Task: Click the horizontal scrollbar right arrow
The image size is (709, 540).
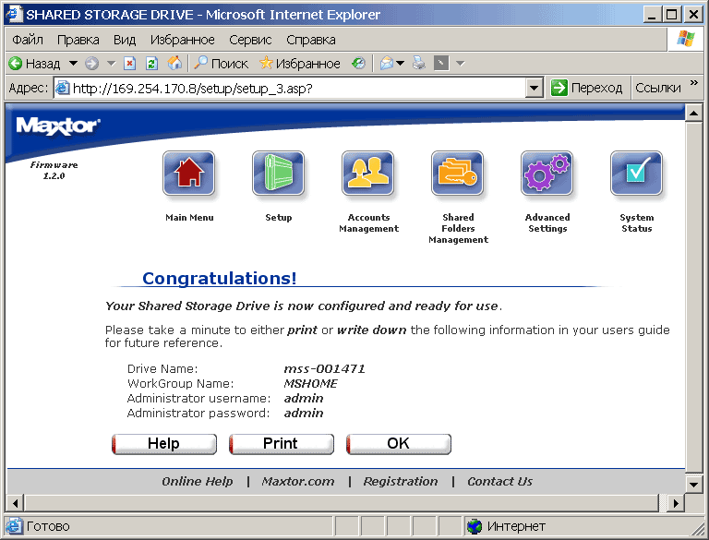Action: point(676,502)
